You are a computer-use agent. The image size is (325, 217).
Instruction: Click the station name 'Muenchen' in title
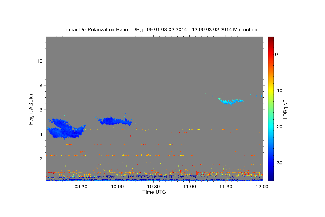pos(245,30)
